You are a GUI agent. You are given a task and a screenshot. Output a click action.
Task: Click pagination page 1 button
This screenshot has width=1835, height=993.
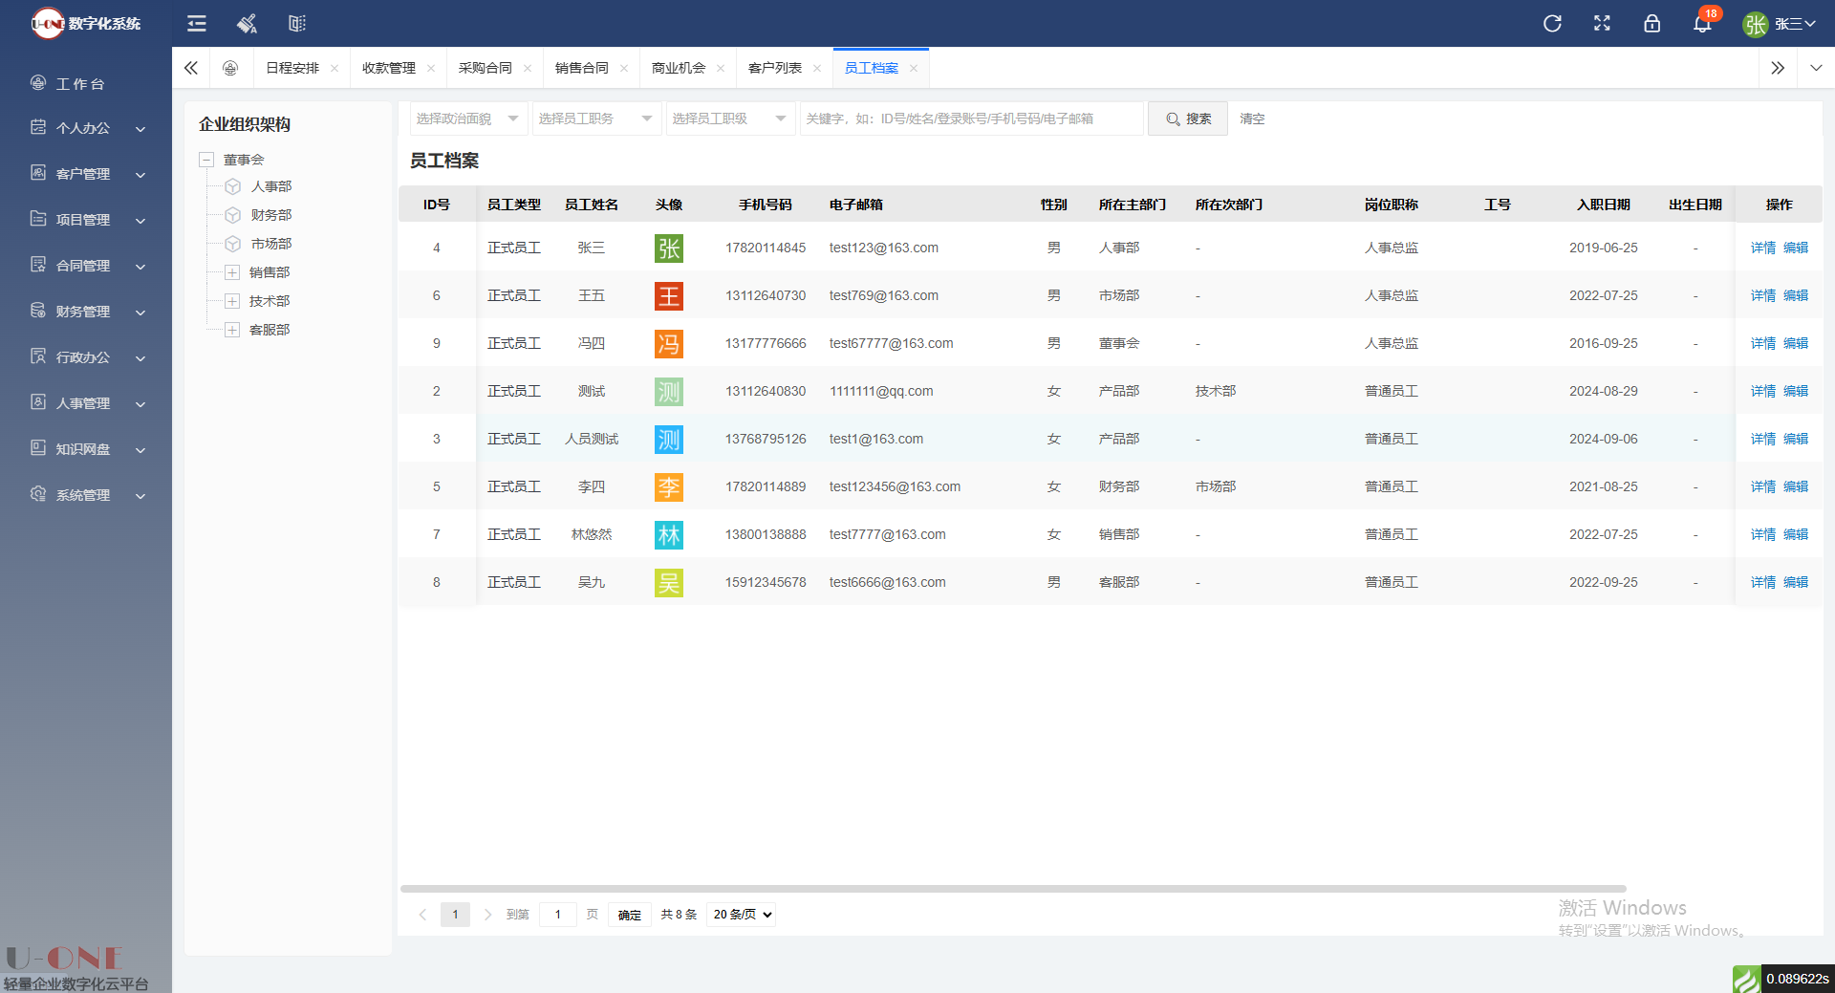455,915
